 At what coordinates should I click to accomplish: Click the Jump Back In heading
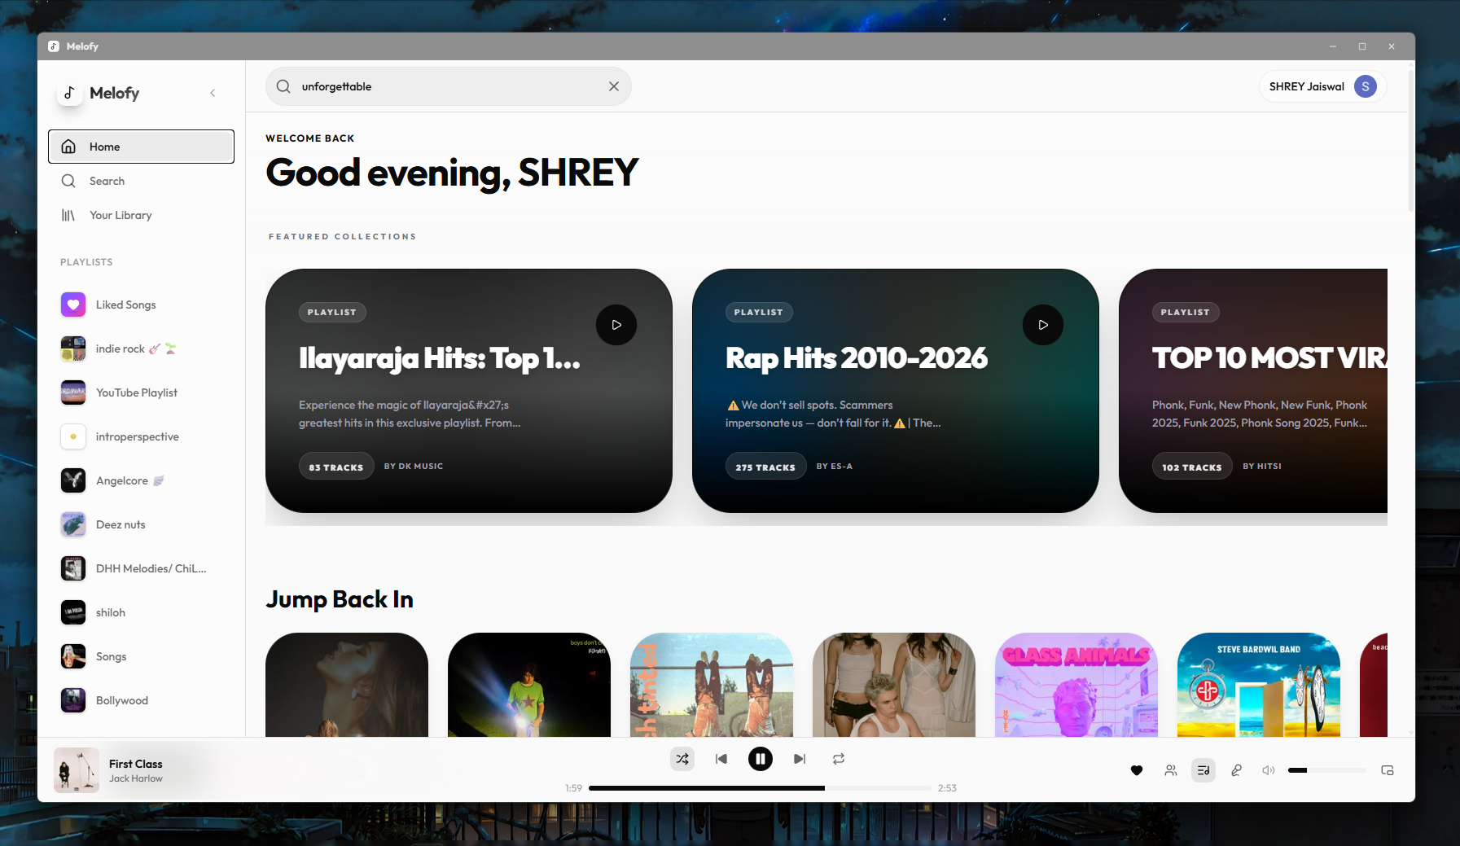tap(340, 599)
